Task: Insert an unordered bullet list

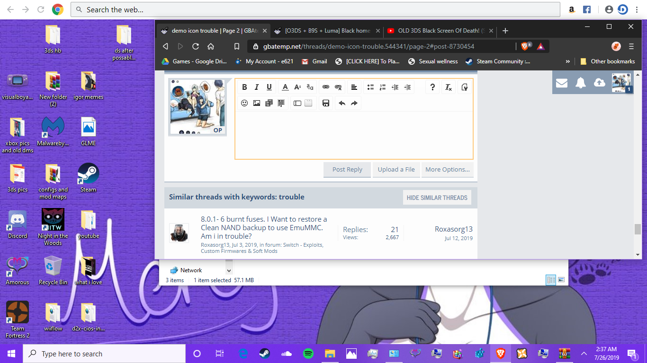Action: [370, 87]
